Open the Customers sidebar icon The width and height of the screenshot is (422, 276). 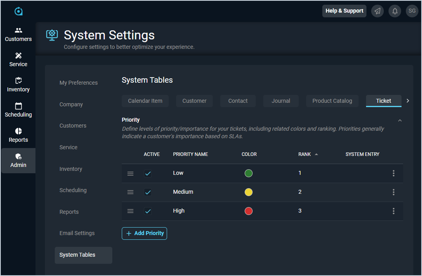pyautogui.click(x=19, y=31)
